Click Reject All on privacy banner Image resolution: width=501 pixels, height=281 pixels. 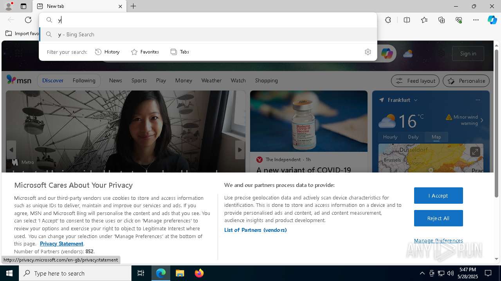(x=438, y=218)
